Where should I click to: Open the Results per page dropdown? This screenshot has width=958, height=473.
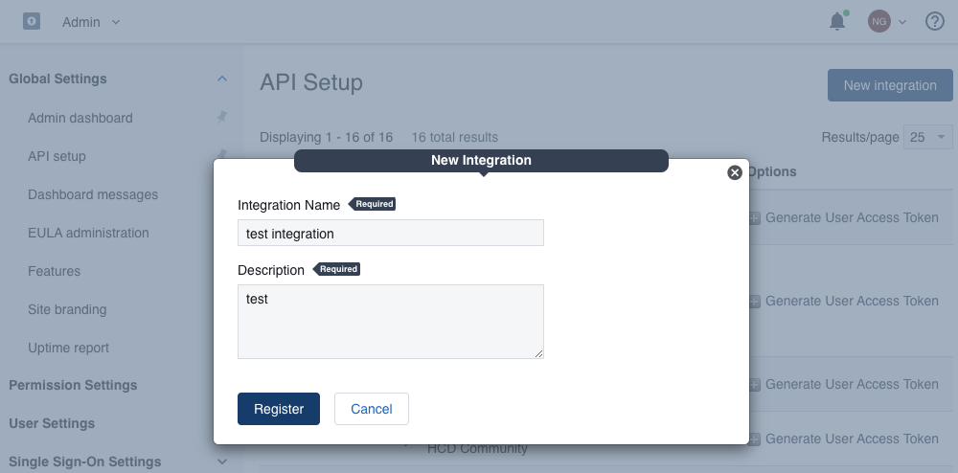click(928, 137)
